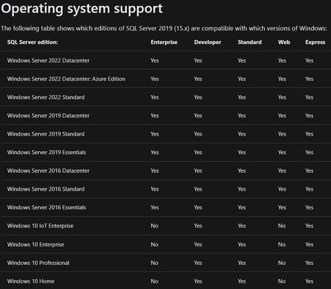This screenshot has height=289, width=331.
Task: Click the SQL Server edition header
Action: click(x=32, y=42)
